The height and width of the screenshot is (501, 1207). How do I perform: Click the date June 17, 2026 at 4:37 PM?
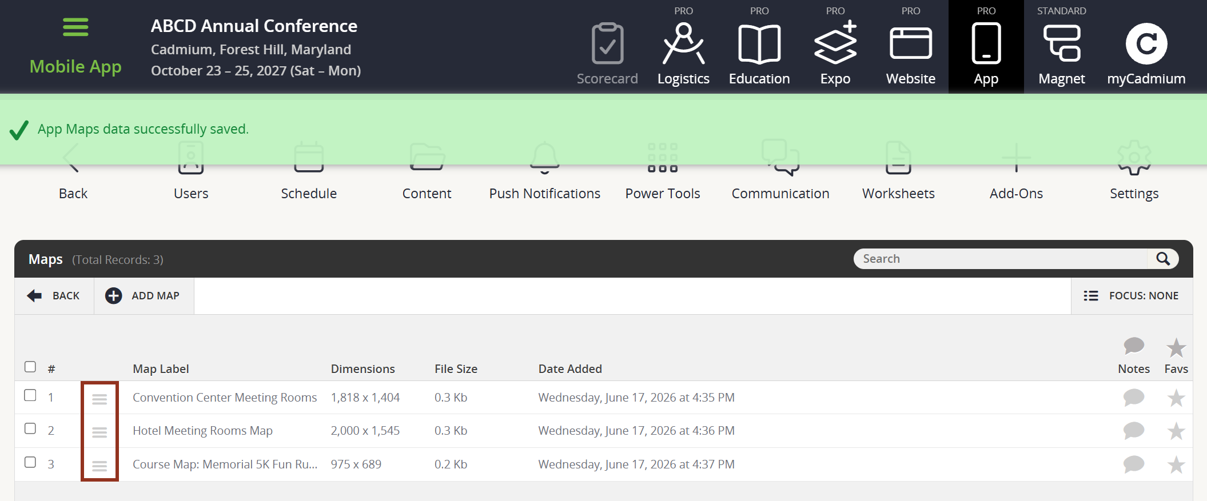[636, 464]
